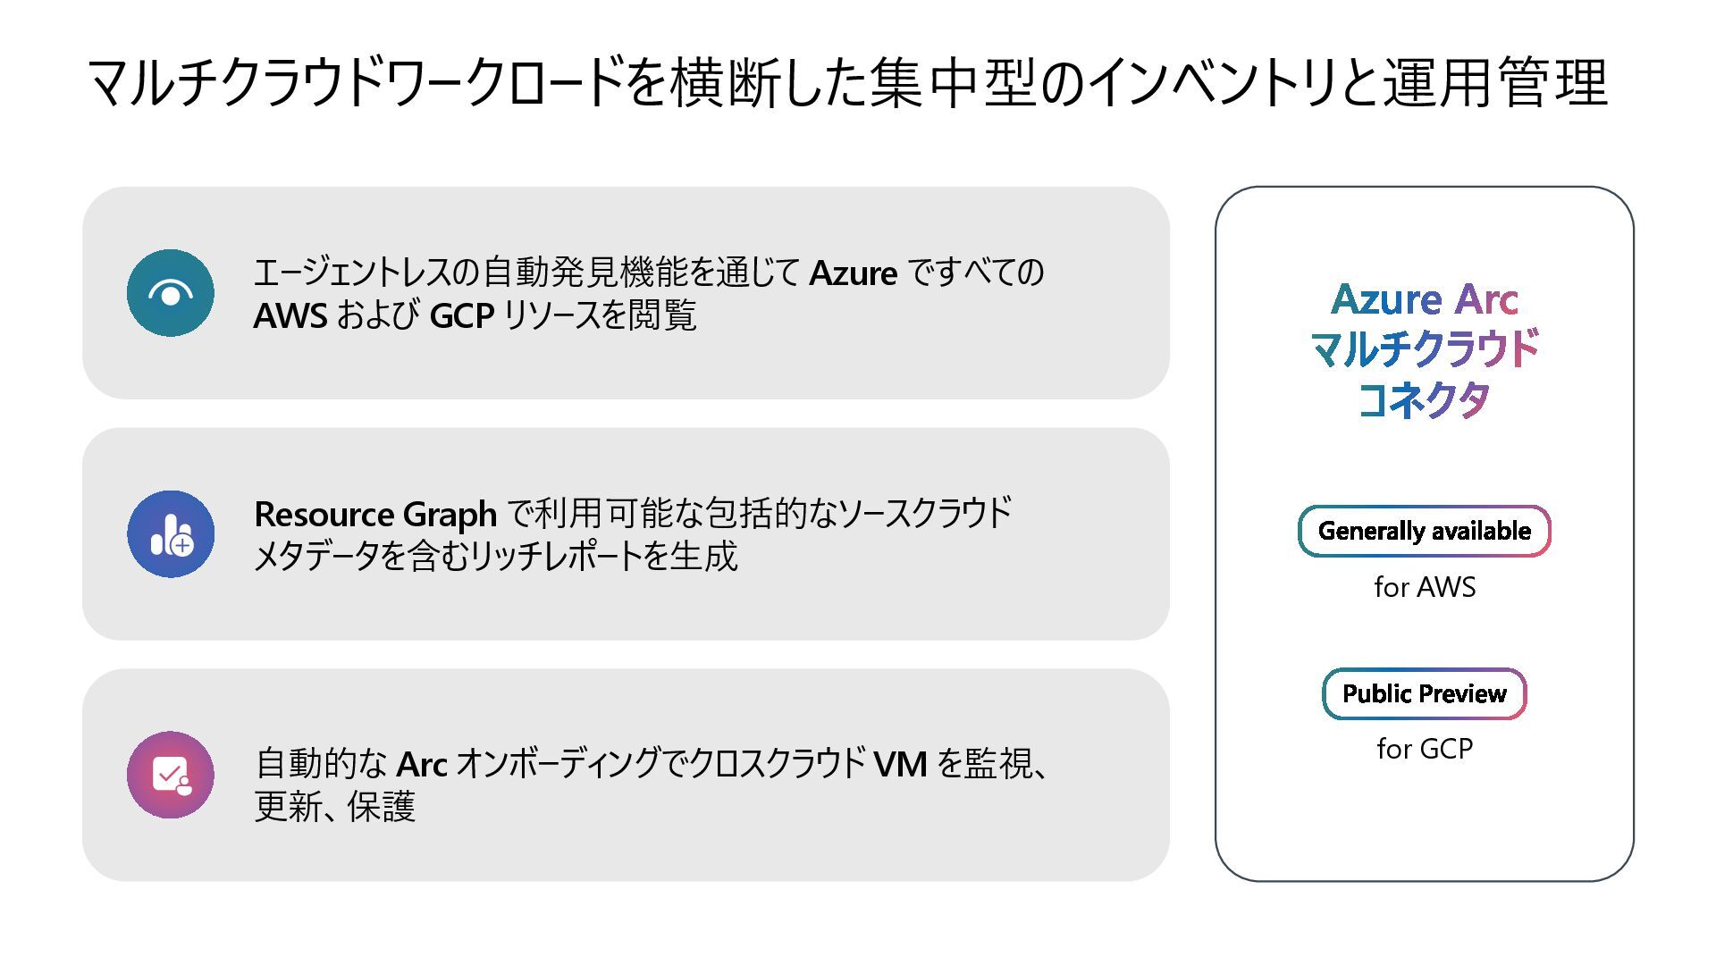
Task: Click the blue chart report icon
Action: pos(170,533)
